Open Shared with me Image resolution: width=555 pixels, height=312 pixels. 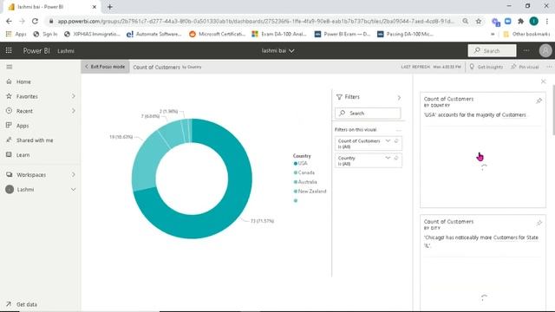tap(35, 140)
